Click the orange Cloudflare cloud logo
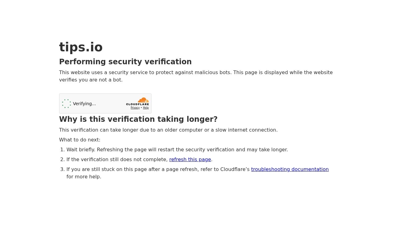 click(x=143, y=100)
